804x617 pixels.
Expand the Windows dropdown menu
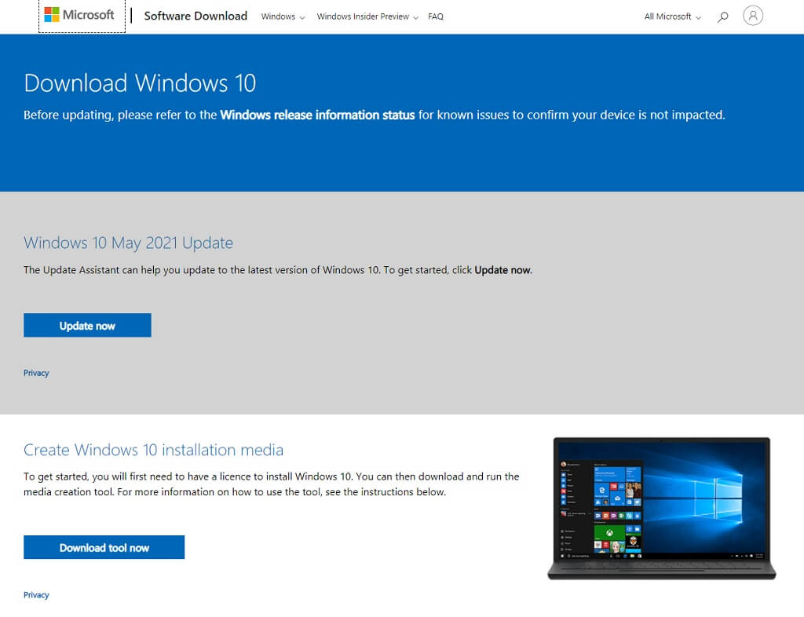tap(283, 16)
